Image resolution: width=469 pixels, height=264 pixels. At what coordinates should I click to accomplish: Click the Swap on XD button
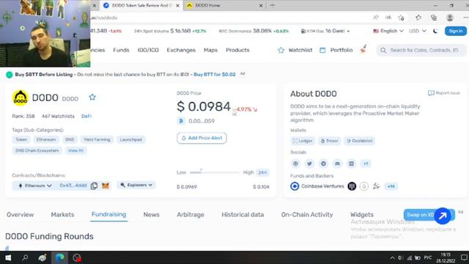(x=420, y=215)
